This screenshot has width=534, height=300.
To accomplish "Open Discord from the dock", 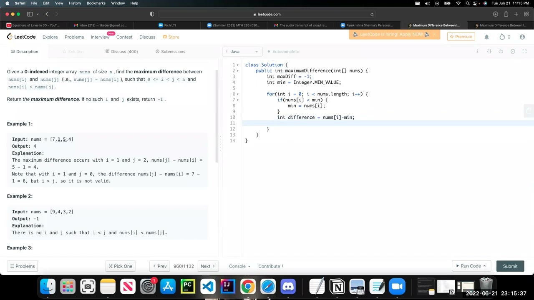I will click(x=288, y=287).
